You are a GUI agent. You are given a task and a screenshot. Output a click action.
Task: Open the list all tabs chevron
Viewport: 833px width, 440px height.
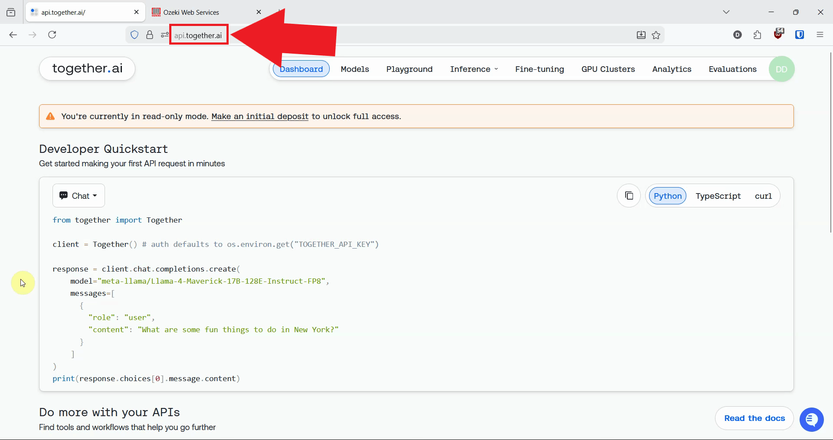click(x=726, y=12)
